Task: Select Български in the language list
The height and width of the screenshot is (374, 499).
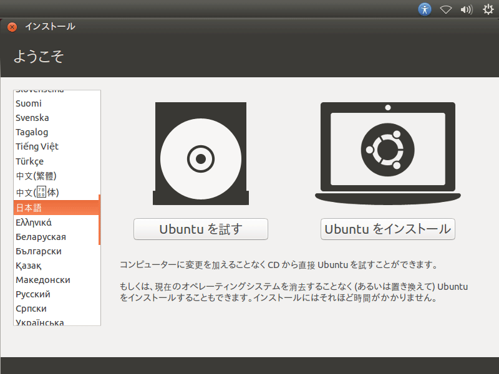Action: [x=56, y=251]
